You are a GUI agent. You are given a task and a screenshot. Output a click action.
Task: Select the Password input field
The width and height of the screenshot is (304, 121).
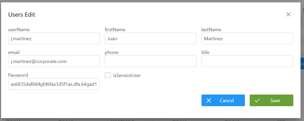tap(54, 84)
